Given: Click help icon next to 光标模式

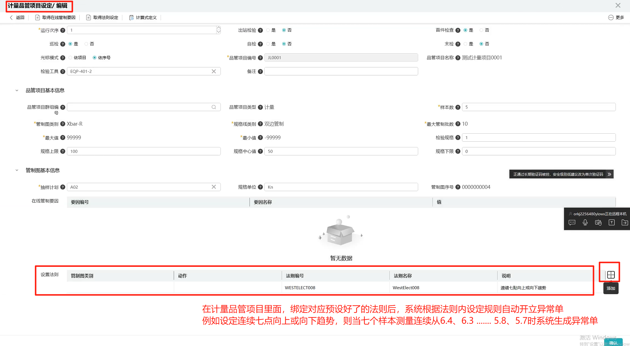Looking at the screenshot, I should (63, 58).
